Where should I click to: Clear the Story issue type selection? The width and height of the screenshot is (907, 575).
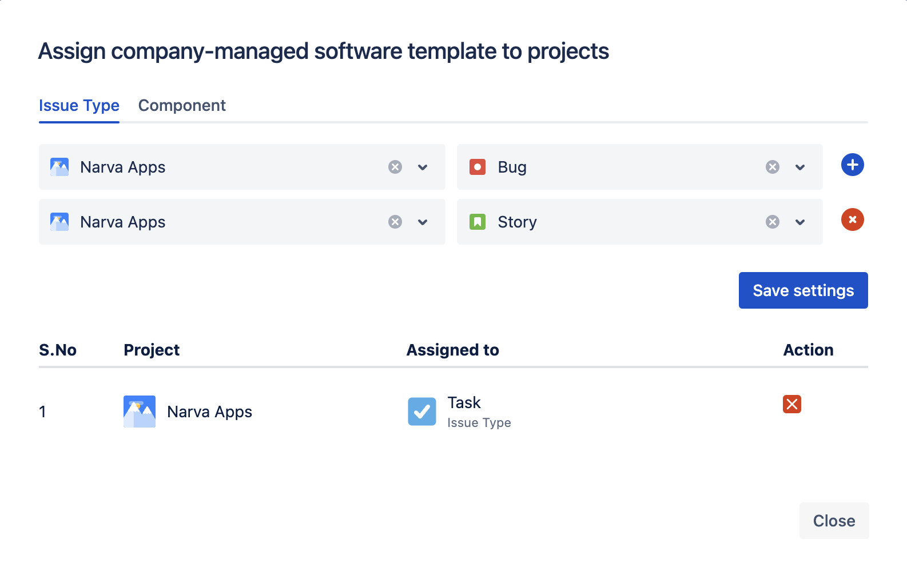[772, 222]
